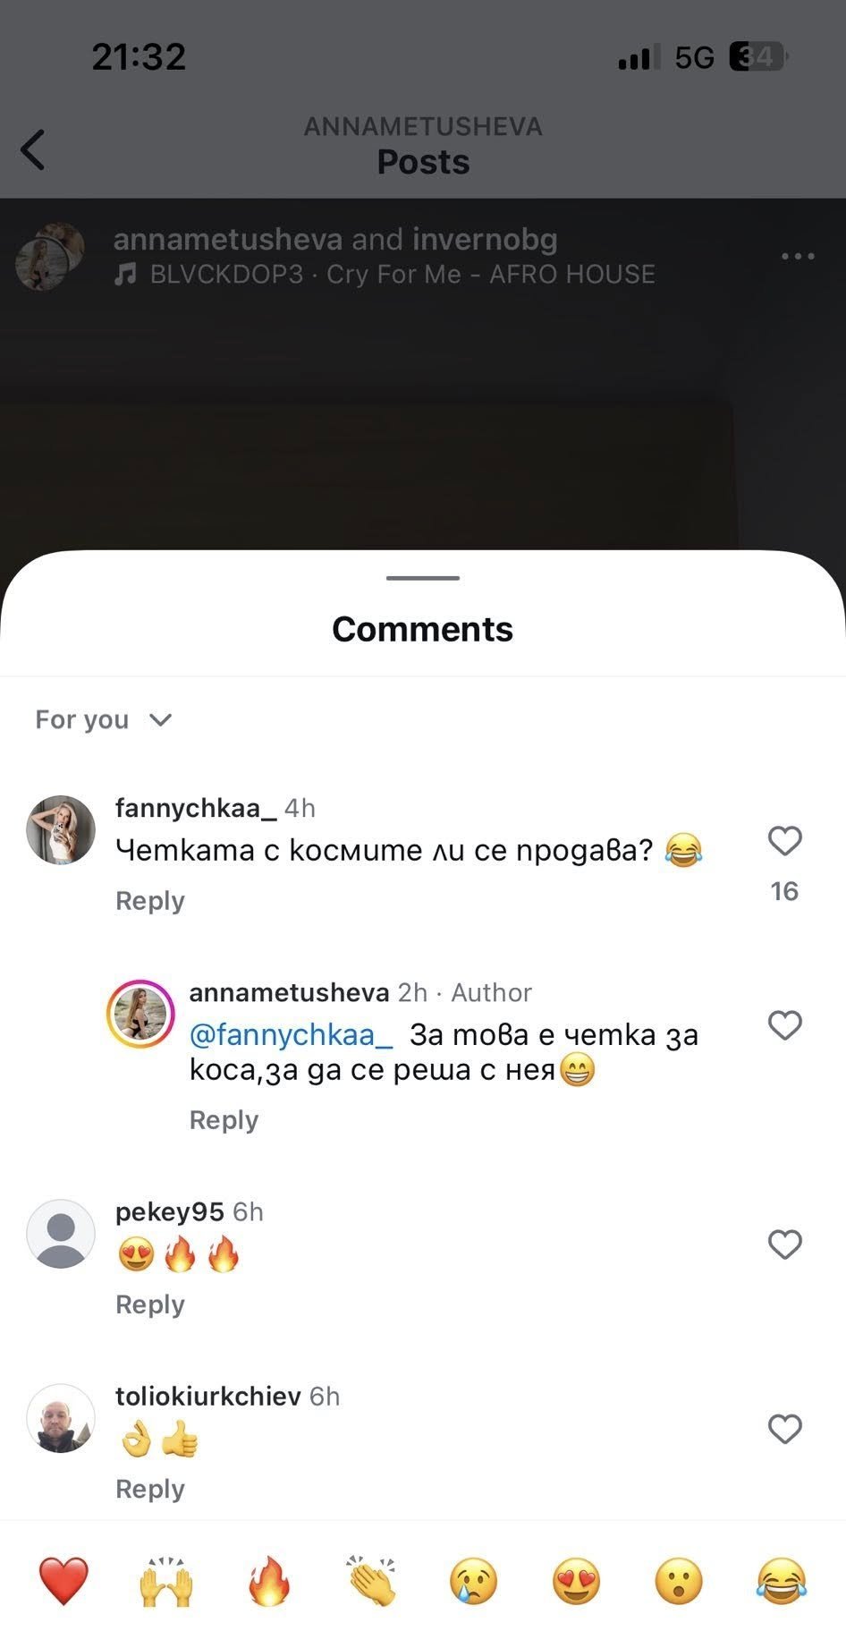This screenshot has width=846, height=1631.
Task: Tap the surprised face emoji reaction
Action: [679, 1580]
